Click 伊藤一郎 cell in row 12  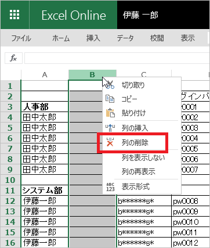click(45, 201)
